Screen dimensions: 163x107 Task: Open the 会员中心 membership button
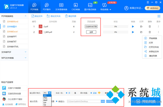coord(153,8)
